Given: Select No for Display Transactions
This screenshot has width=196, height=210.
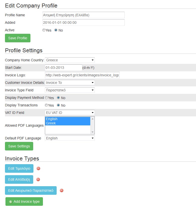Looking at the screenshot, I should click(x=58, y=105).
